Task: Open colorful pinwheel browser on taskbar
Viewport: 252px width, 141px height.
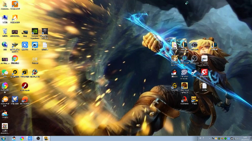Action: (22, 138)
